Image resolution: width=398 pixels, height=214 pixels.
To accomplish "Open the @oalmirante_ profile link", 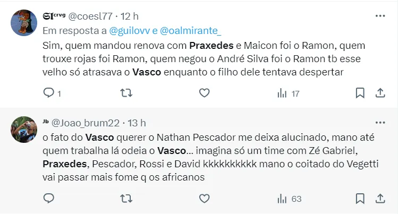I will point(191,31).
